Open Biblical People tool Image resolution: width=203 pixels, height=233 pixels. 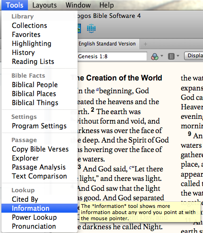39,85
